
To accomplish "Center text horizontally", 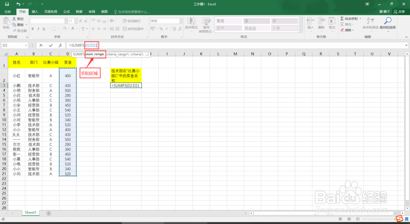I will point(99,29).
